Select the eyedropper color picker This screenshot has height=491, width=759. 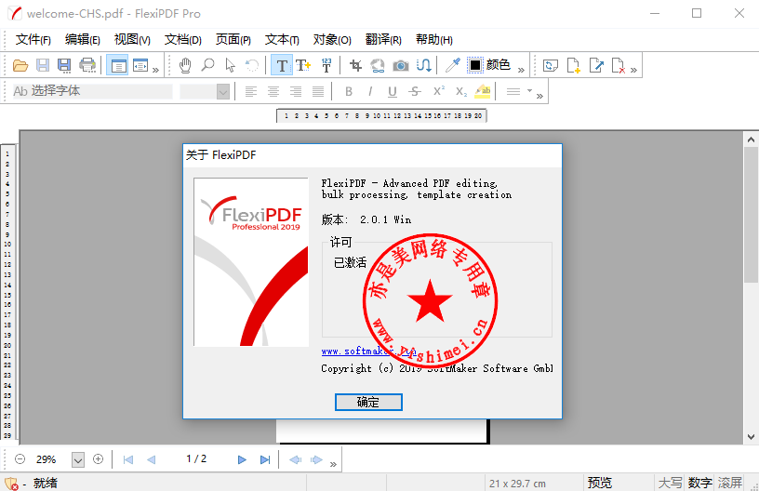pyautogui.click(x=453, y=65)
